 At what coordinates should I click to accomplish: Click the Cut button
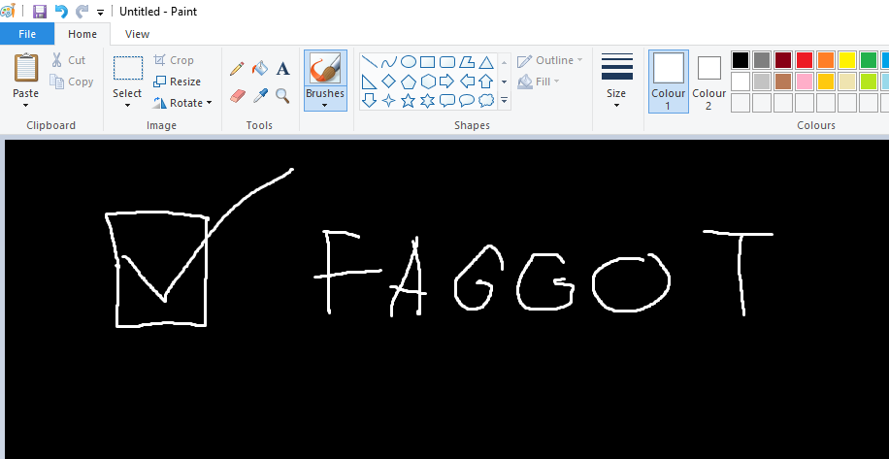coord(69,60)
